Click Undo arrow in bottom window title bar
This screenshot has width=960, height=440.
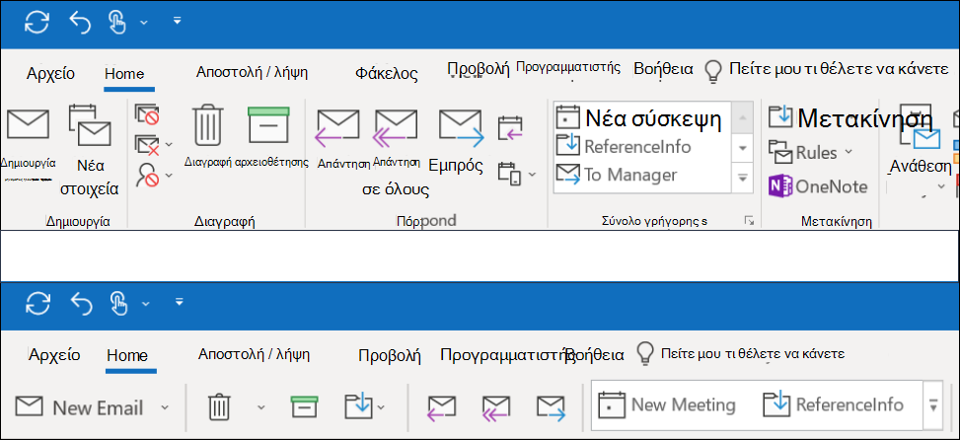click(x=80, y=302)
